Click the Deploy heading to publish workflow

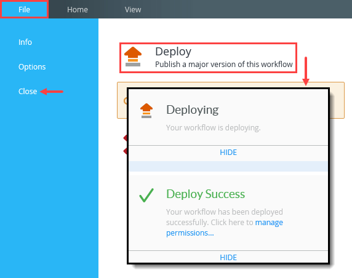tap(173, 52)
